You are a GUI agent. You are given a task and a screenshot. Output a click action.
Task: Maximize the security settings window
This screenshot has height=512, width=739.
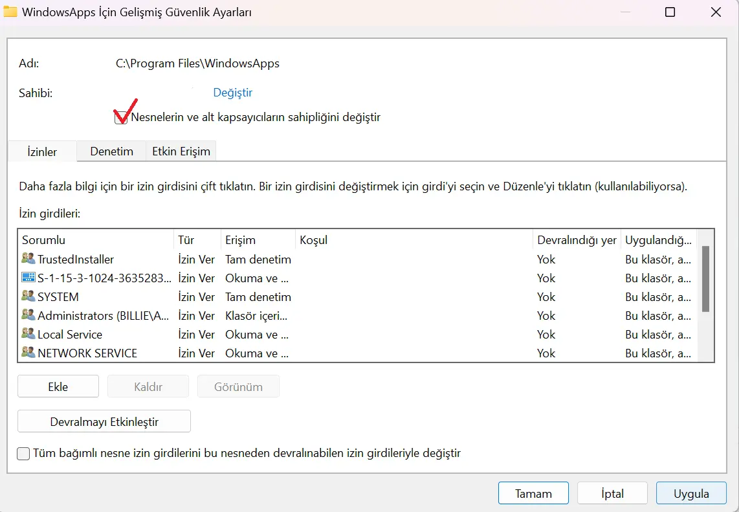pos(670,12)
